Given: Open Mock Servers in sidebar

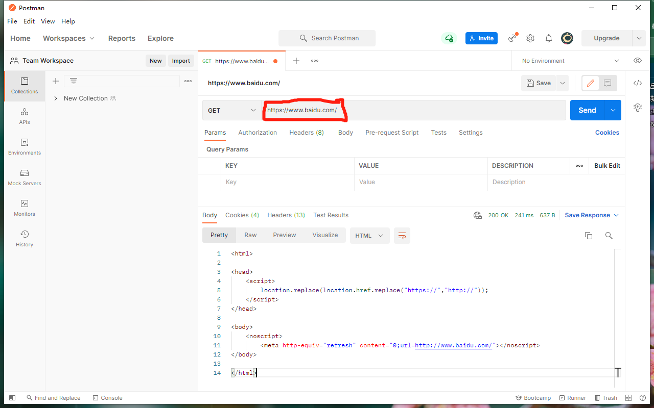Looking at the screenshot, I should point(25,177).
